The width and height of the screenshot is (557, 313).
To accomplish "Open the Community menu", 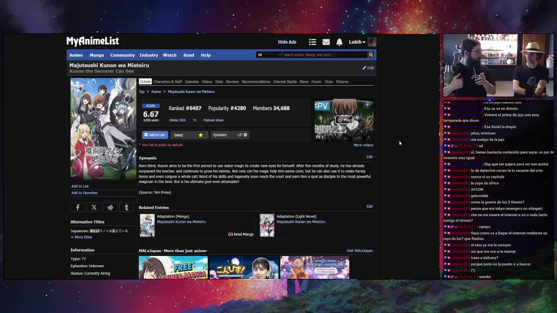I will tap(122, 55).
